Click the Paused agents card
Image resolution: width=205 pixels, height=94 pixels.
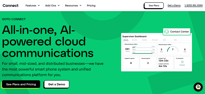[x=148, y=62]
